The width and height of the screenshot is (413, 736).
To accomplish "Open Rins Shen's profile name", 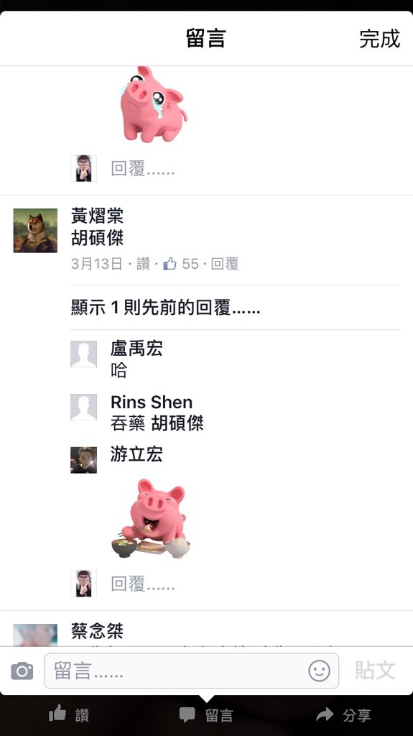I will coord(152,402).
